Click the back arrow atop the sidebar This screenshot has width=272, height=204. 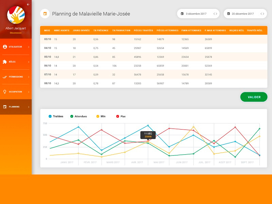pyautogui.click(x=28, y=4)
